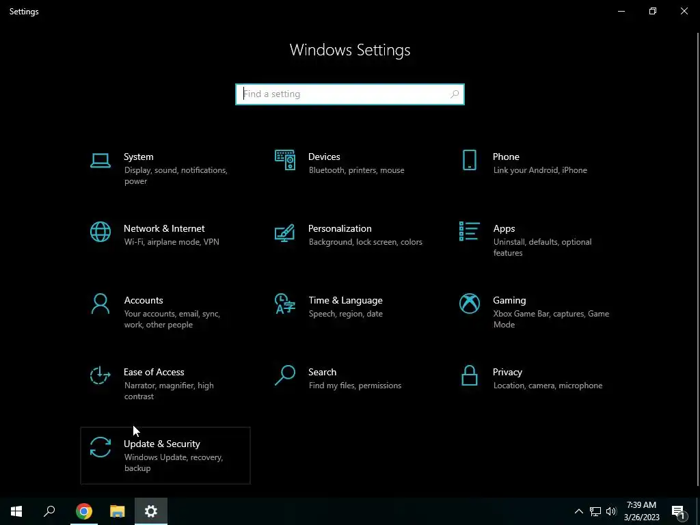Click 'Windows Update, recovery, backup' text
The image size is (700, 525).
[173, 463]
